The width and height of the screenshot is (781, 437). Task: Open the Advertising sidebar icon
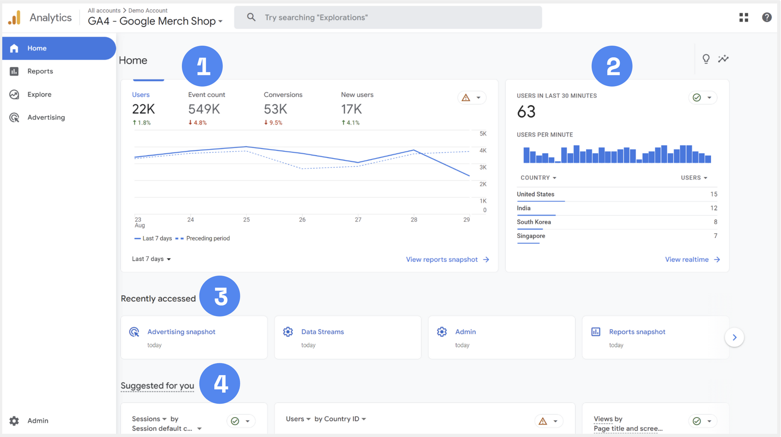pyautogui.click(x=14, y=117)
